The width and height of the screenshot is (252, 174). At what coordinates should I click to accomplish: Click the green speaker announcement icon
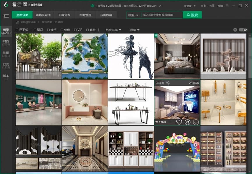[92, 6]
